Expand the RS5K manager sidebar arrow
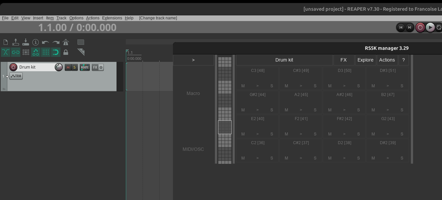Image resolution: width=442 pixels, height=200 pixels. click(193, 60)
